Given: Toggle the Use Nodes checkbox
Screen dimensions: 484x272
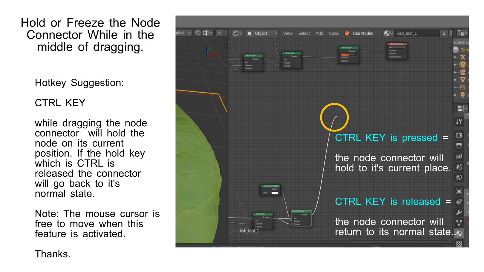Looking at the screenshot, I should [347, 33].
